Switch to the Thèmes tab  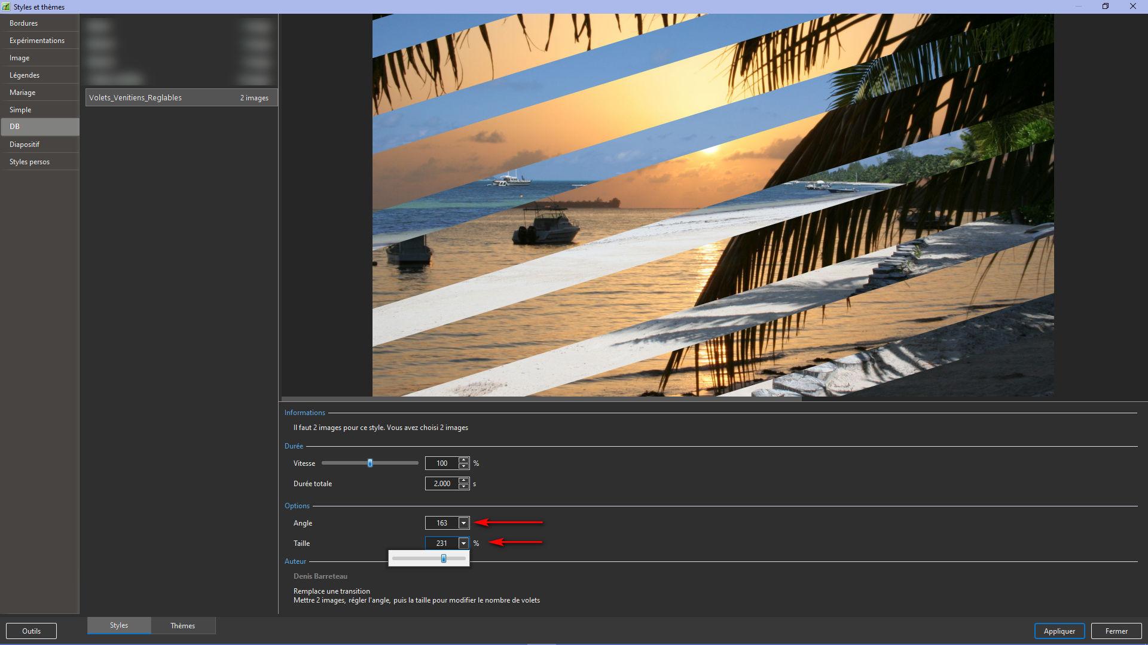(182, 625)
